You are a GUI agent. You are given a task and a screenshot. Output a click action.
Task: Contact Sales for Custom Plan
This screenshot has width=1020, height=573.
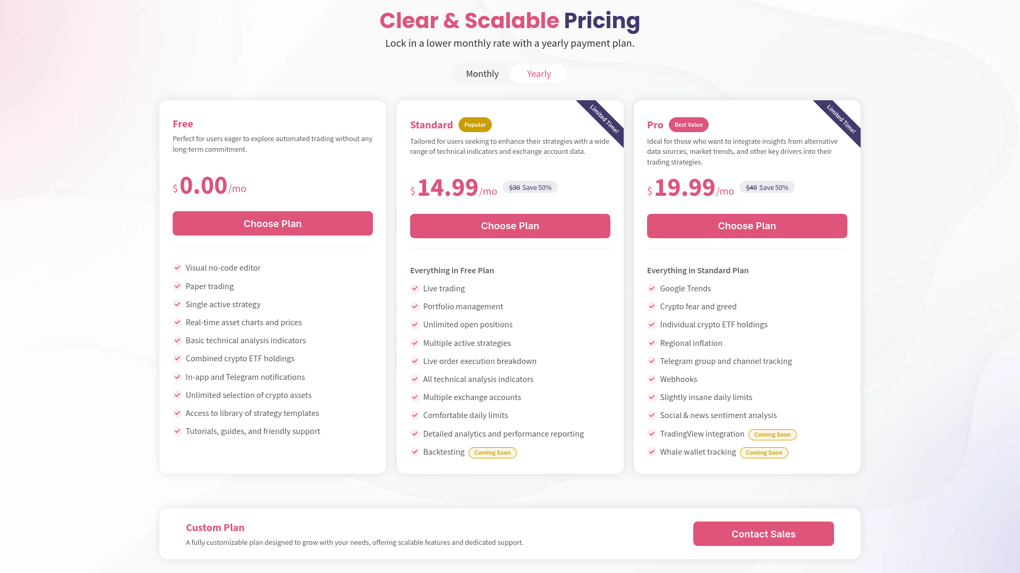point(763,534)
